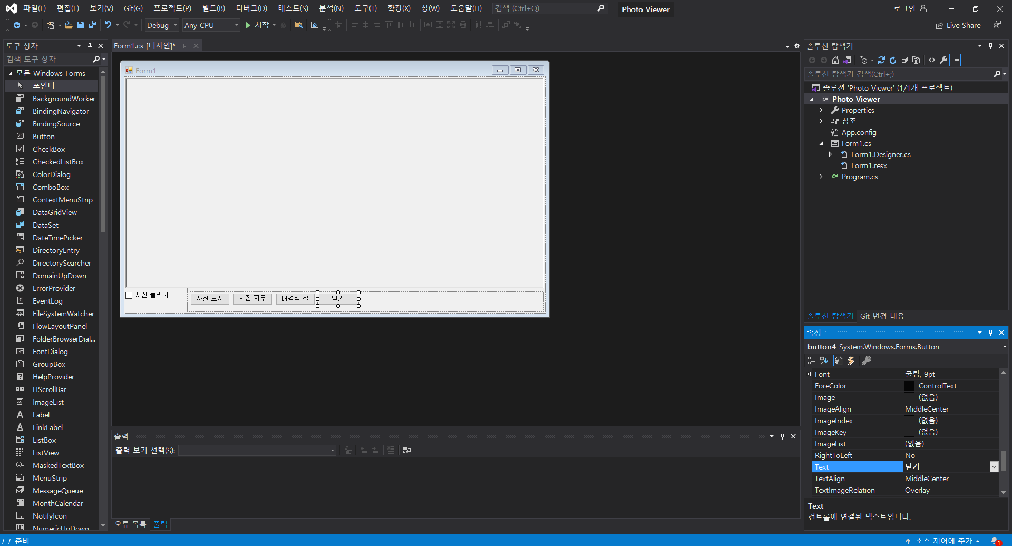Sort properties alphabetically
1012x546 pixels.
tap(824, 360)
